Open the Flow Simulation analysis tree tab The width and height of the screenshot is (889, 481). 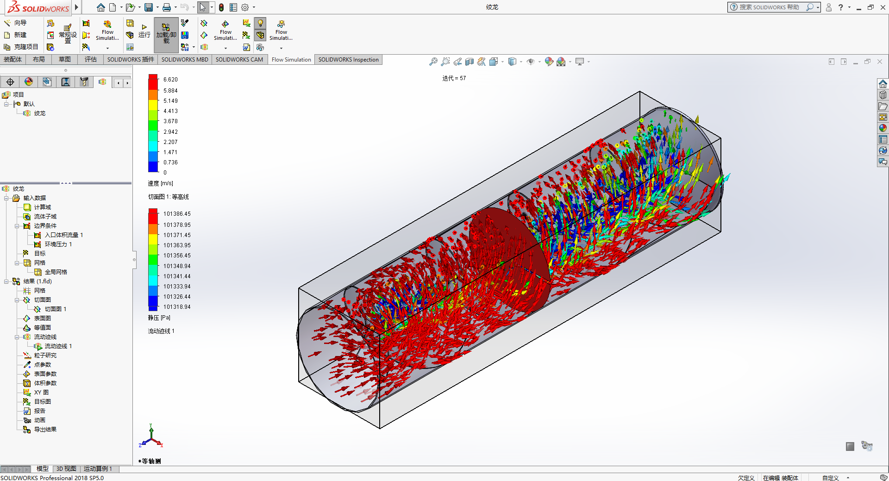102,82
